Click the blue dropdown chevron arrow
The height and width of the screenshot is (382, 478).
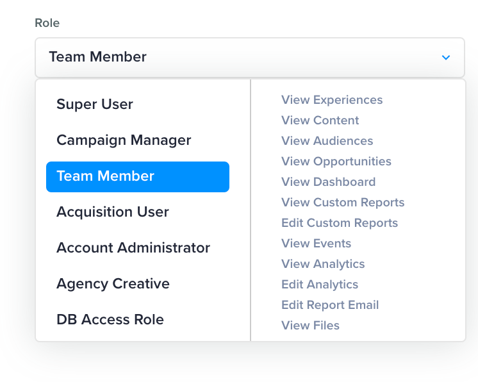pos(446,58)
